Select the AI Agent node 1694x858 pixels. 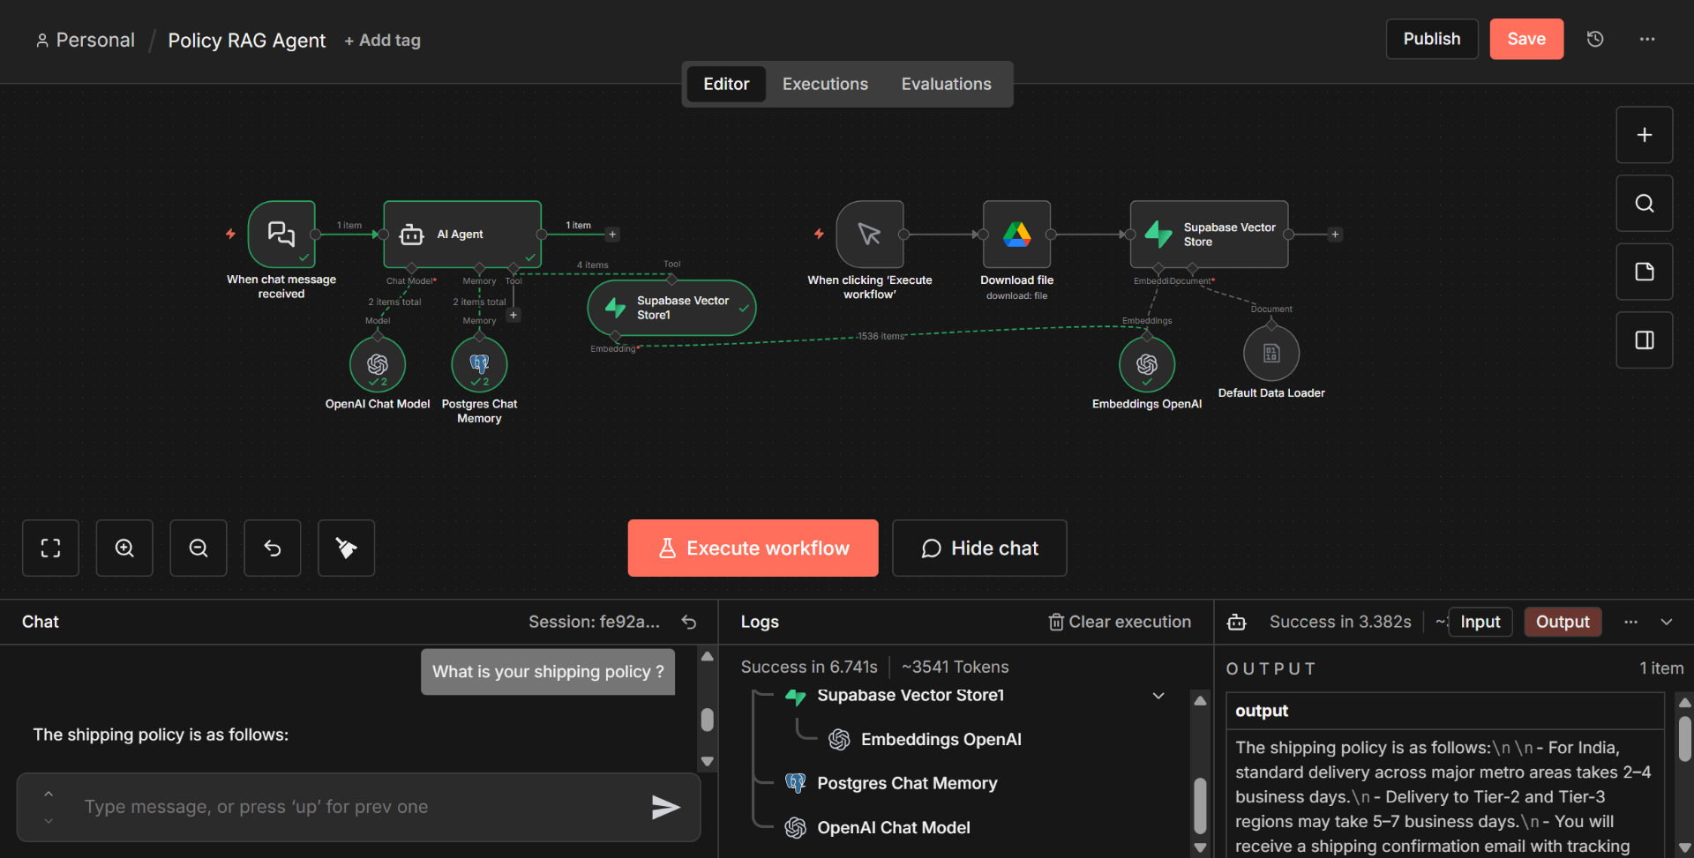pos(462,234)
